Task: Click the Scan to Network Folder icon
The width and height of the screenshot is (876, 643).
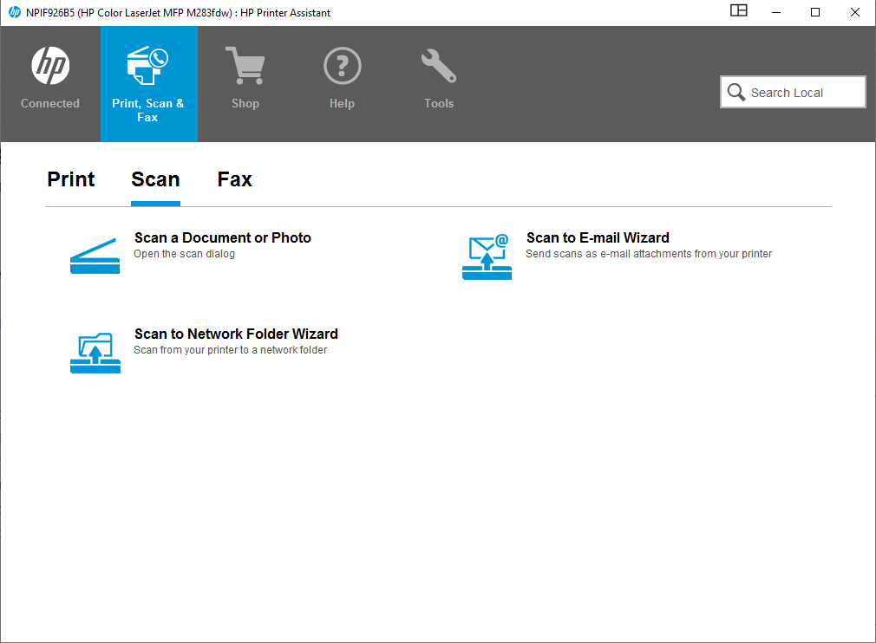Action: (95, 352)
